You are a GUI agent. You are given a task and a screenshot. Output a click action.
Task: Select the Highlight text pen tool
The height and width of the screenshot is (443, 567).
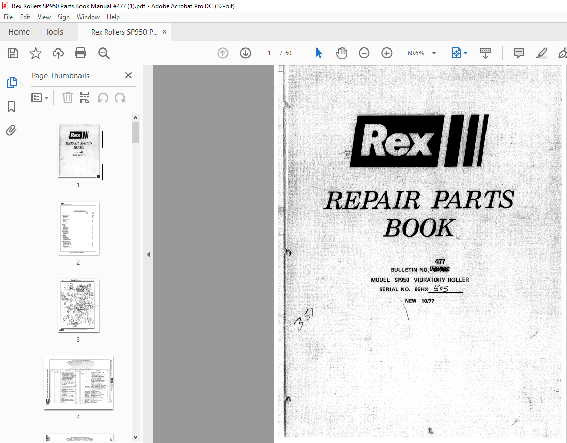click(x=541, y=53)
